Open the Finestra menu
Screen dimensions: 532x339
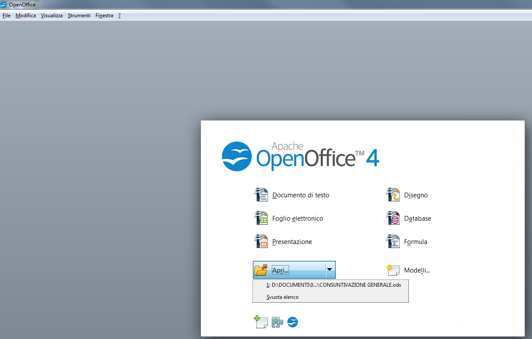[104, 16]
